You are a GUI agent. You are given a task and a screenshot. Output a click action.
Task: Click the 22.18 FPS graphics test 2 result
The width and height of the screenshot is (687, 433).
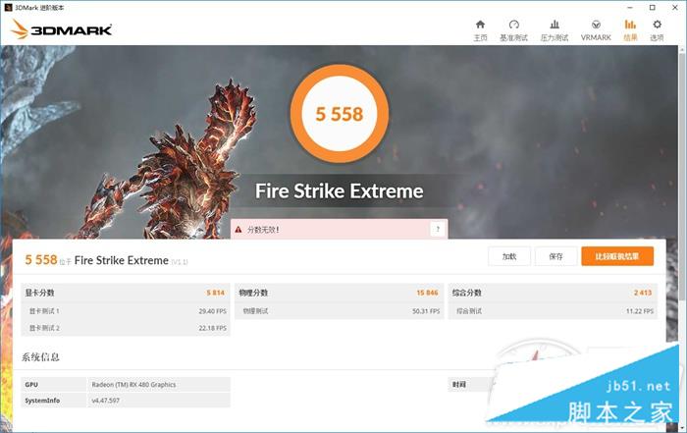click(x=213, y=328)
